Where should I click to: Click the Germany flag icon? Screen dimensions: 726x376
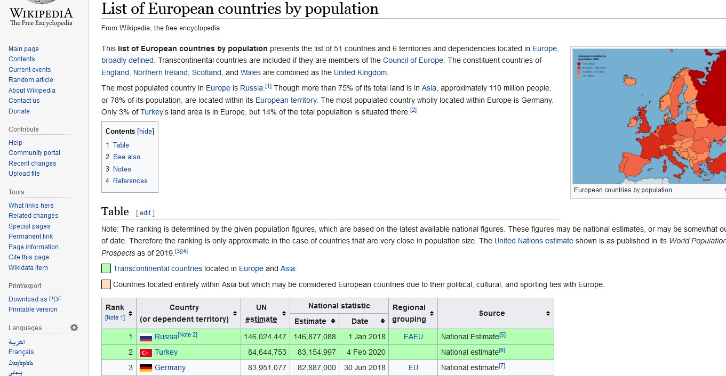tap(146, 368)
